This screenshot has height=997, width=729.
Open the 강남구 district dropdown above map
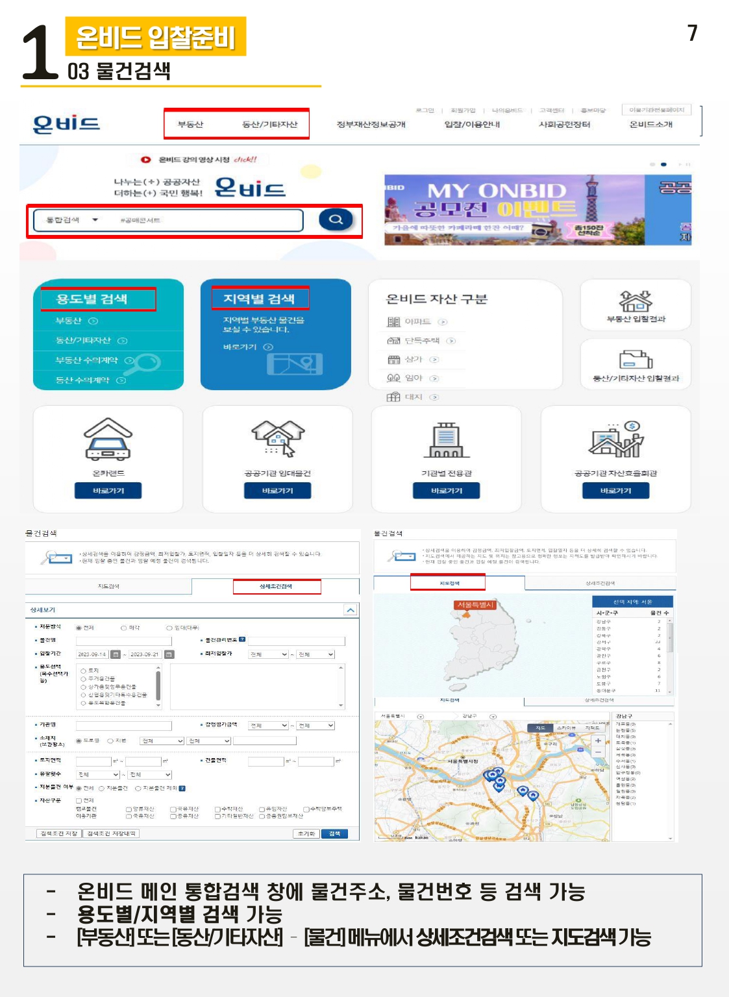493,717
